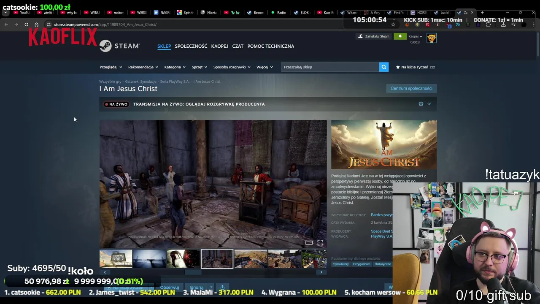Click the store search magnifier button
Screen dimensions: 540x304
point(383,67)
